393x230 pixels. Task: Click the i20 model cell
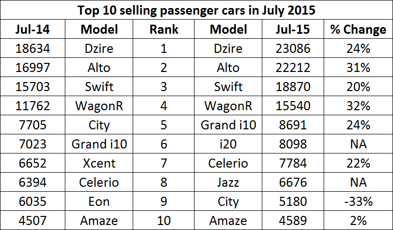point(229,144)
